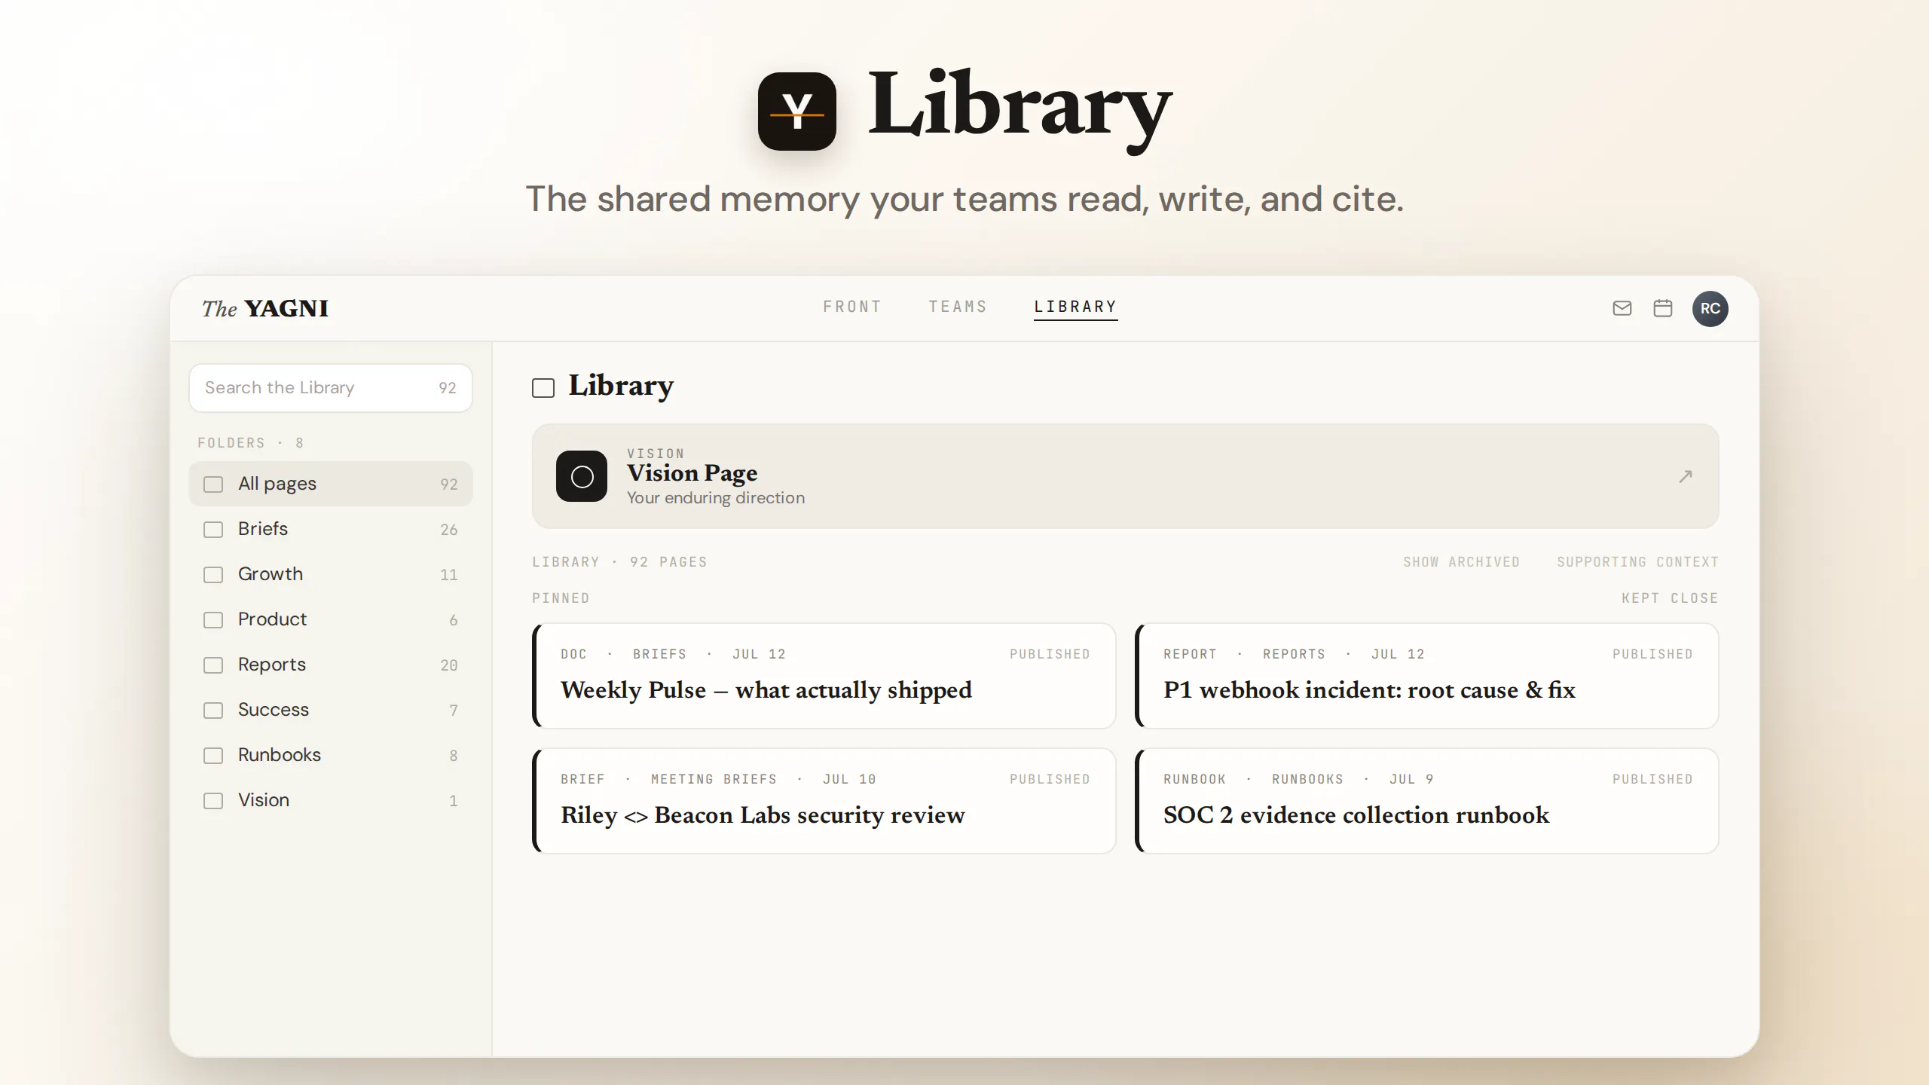Select the Reports folder icon
This screenshot has width=1929, height=1085.
pos(213,665)
